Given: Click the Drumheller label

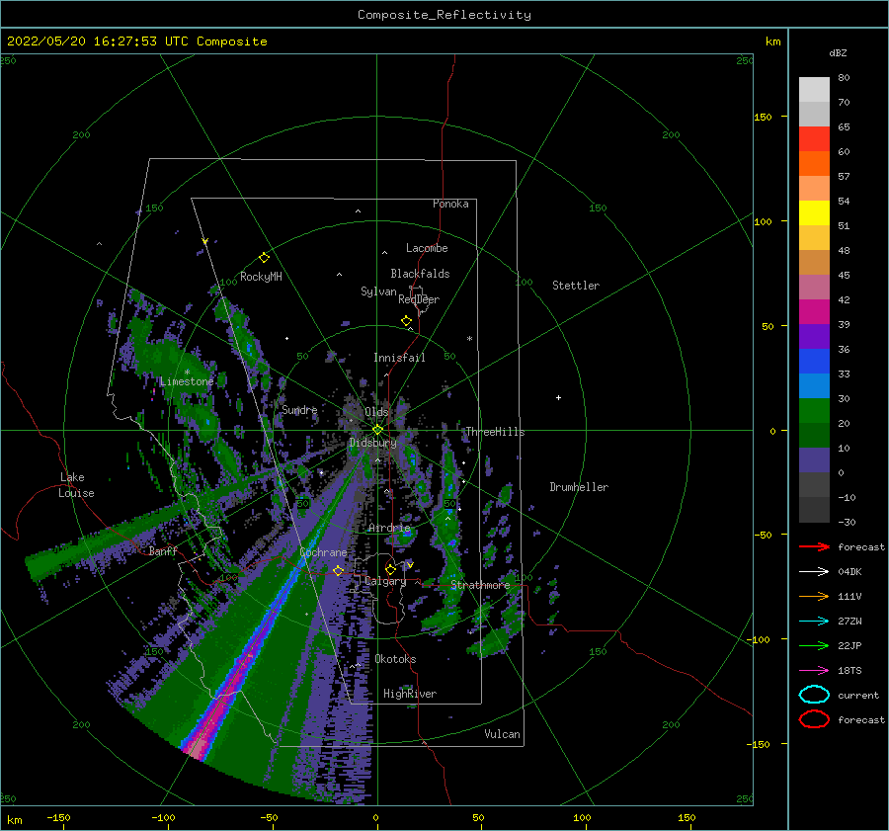Looking at the screenshot, I should [579, 487].
